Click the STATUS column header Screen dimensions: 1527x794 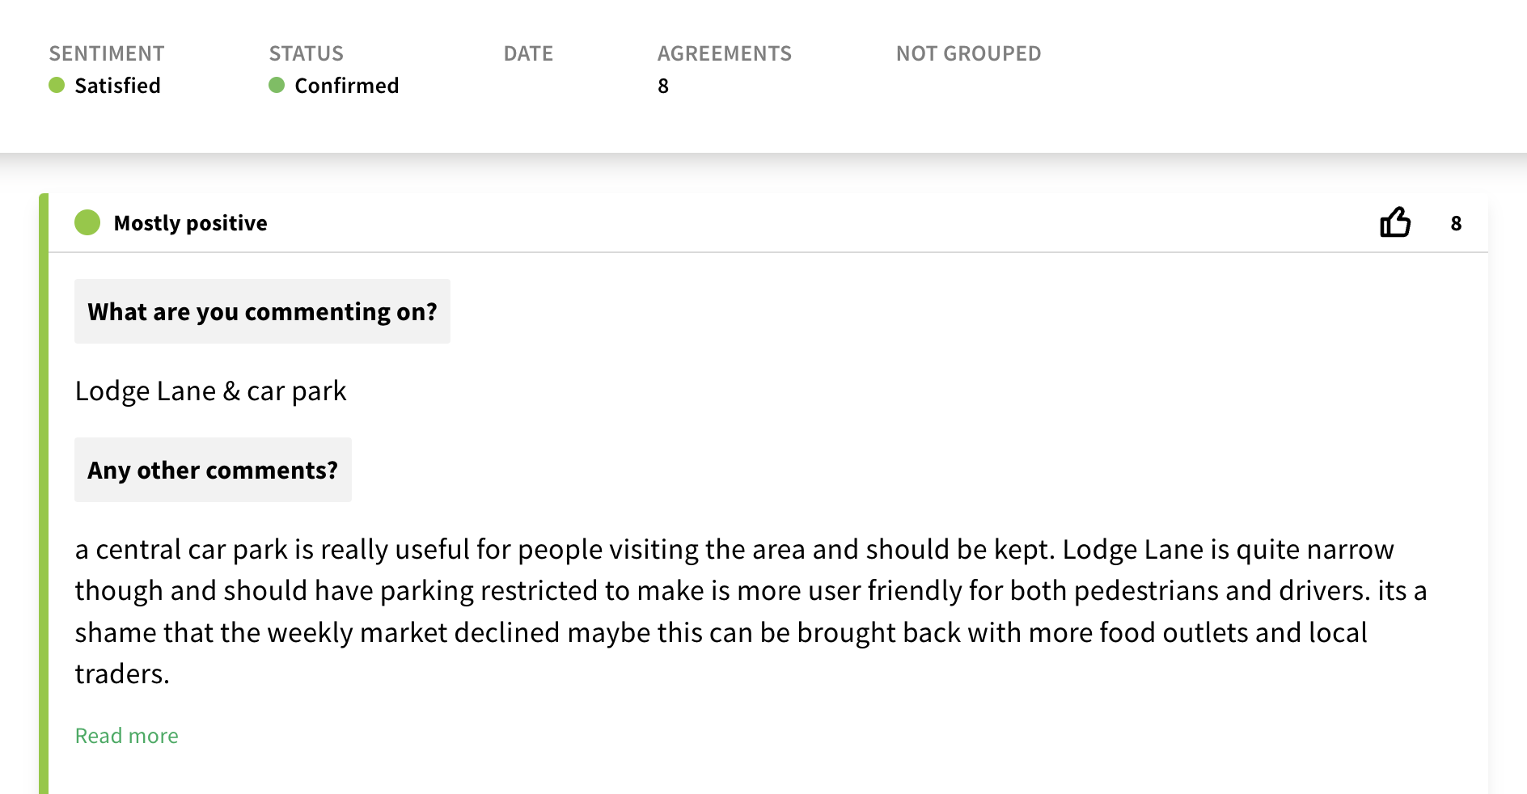[x=306, y=53]
